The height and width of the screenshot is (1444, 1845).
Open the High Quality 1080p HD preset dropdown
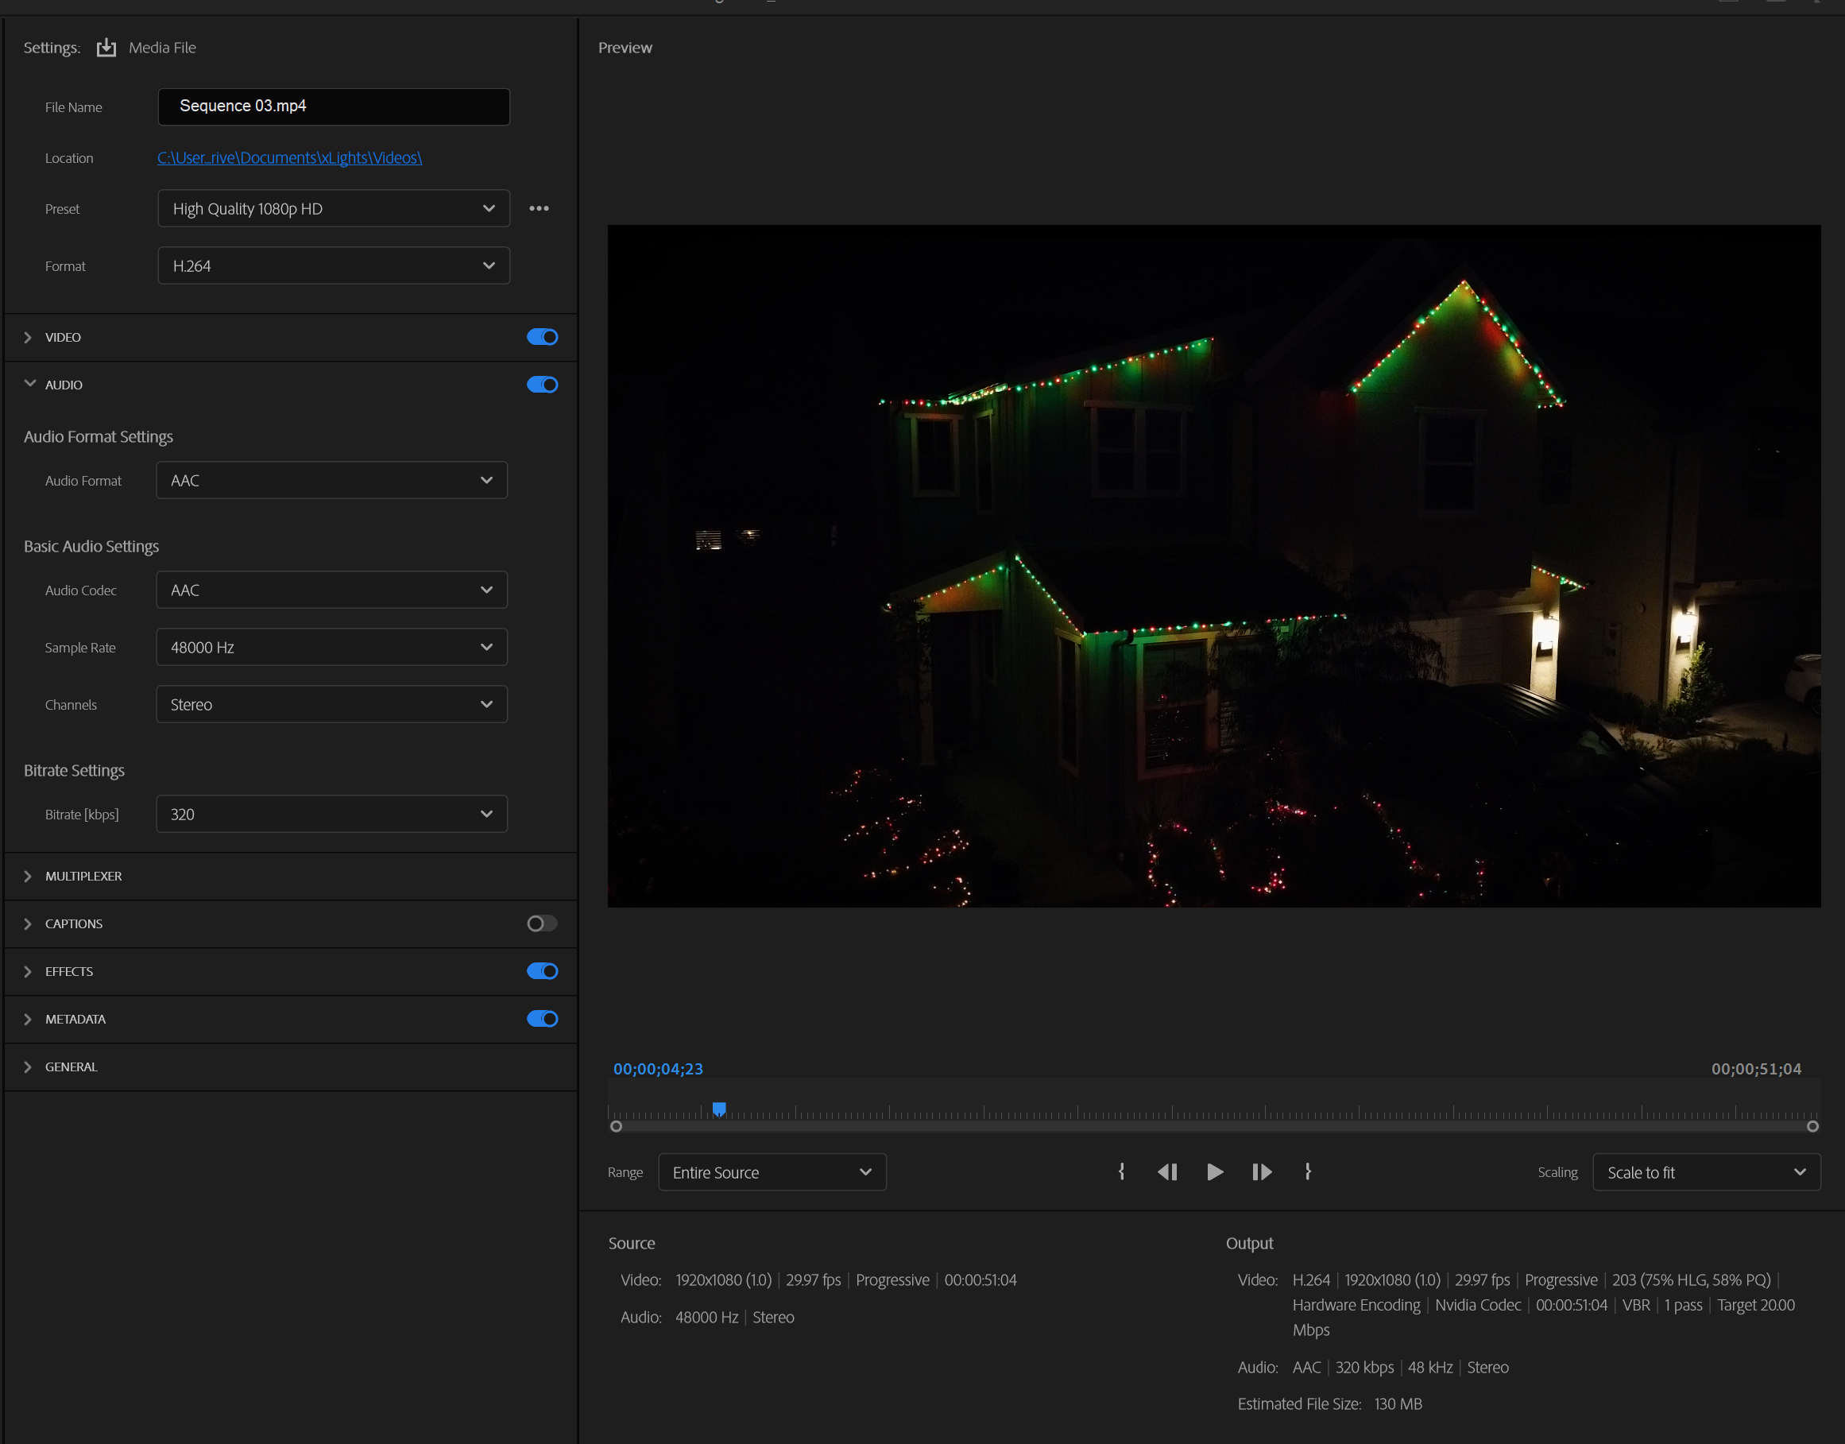(x=333, y=208)
